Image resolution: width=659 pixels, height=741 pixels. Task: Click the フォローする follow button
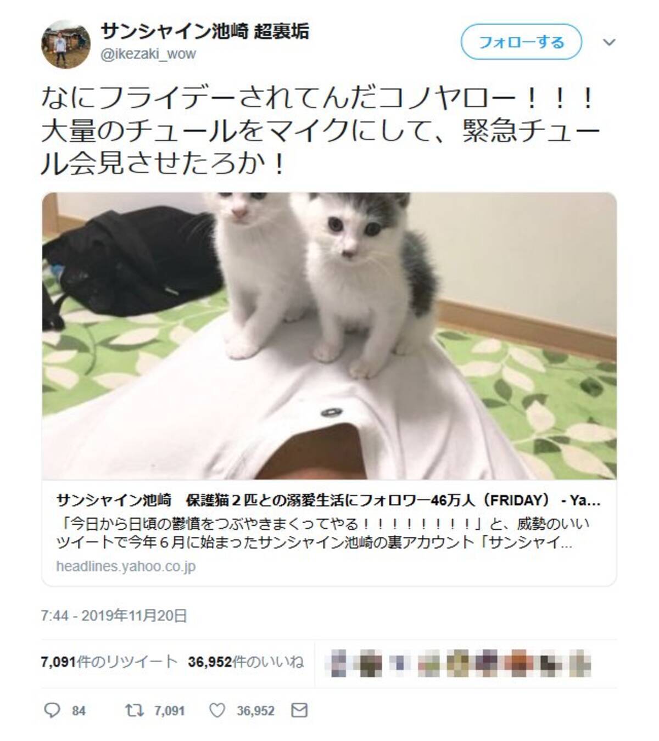(x=521, y=42)
